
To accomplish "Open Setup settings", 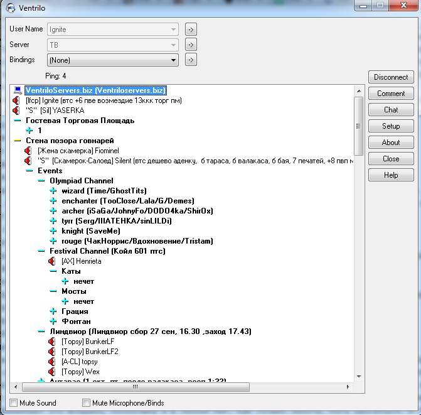I will coord(391,126).
